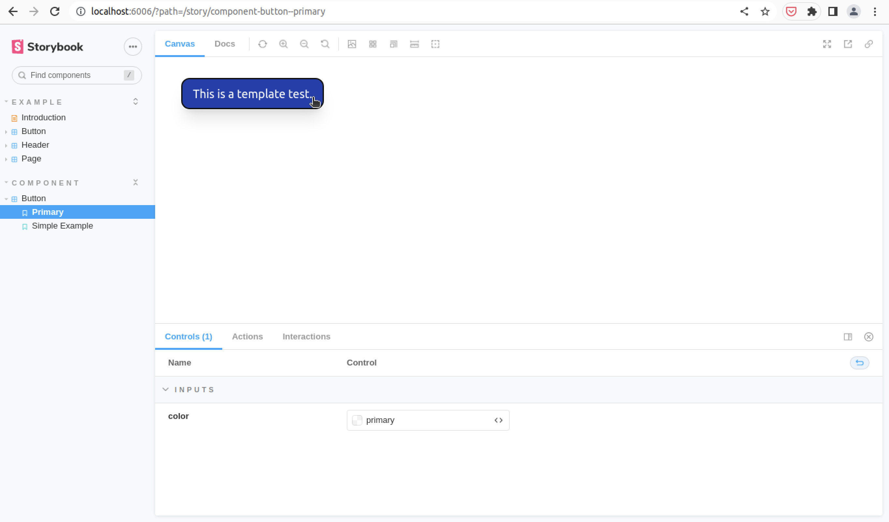Reset canvas zoom
The height and width of the screenshot is (522, 889).
point(325,44)
